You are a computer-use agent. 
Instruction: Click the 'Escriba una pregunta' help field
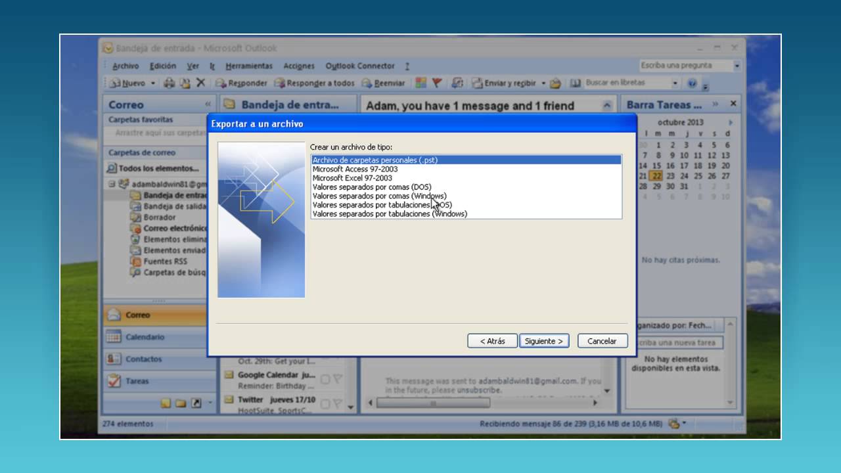coord(686,66)
